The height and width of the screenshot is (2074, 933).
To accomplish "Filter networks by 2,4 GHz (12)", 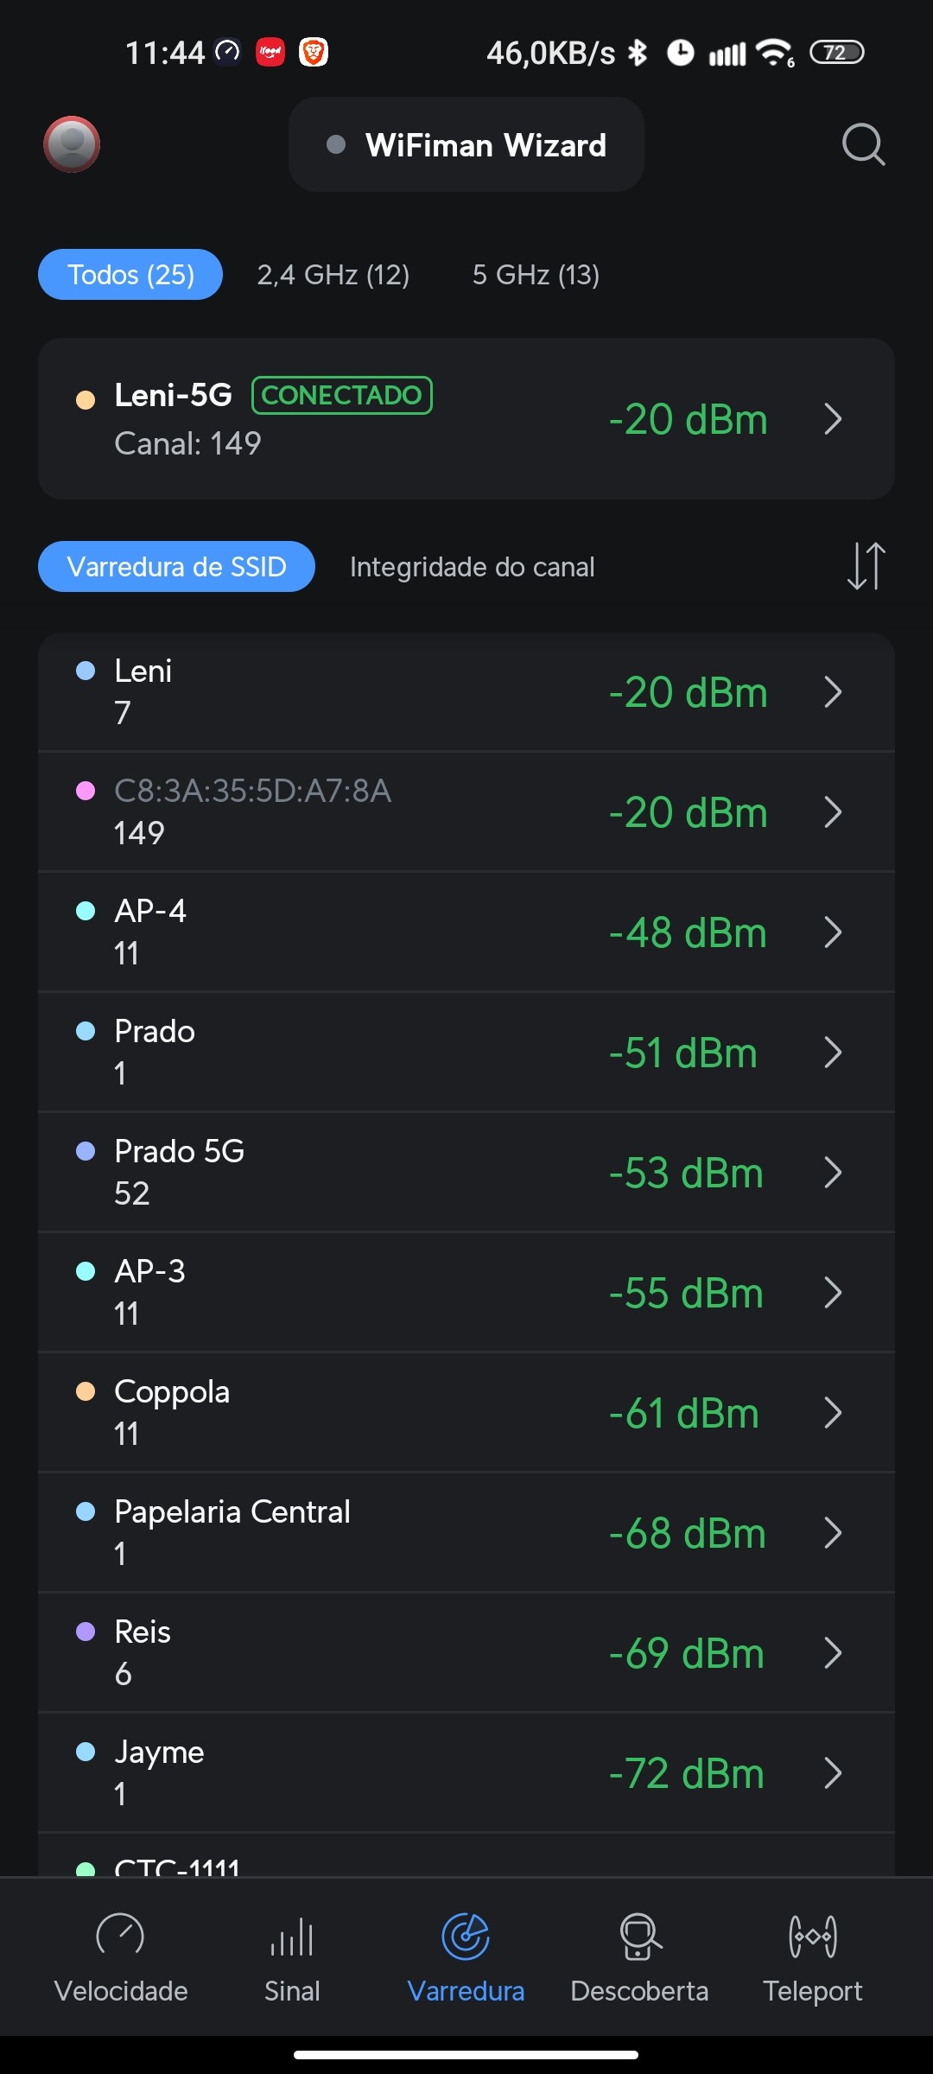I will click(x=333, y=275).
